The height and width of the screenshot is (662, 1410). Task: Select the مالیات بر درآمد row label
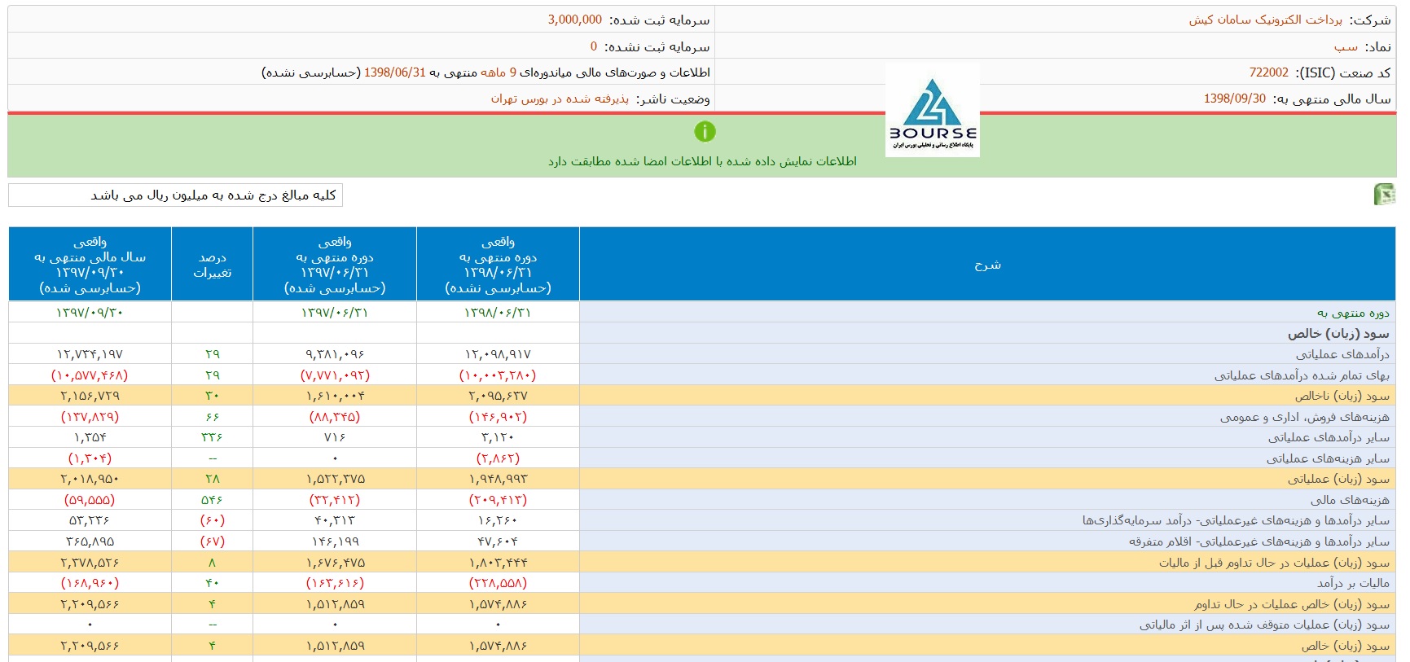coord(1353,583)
